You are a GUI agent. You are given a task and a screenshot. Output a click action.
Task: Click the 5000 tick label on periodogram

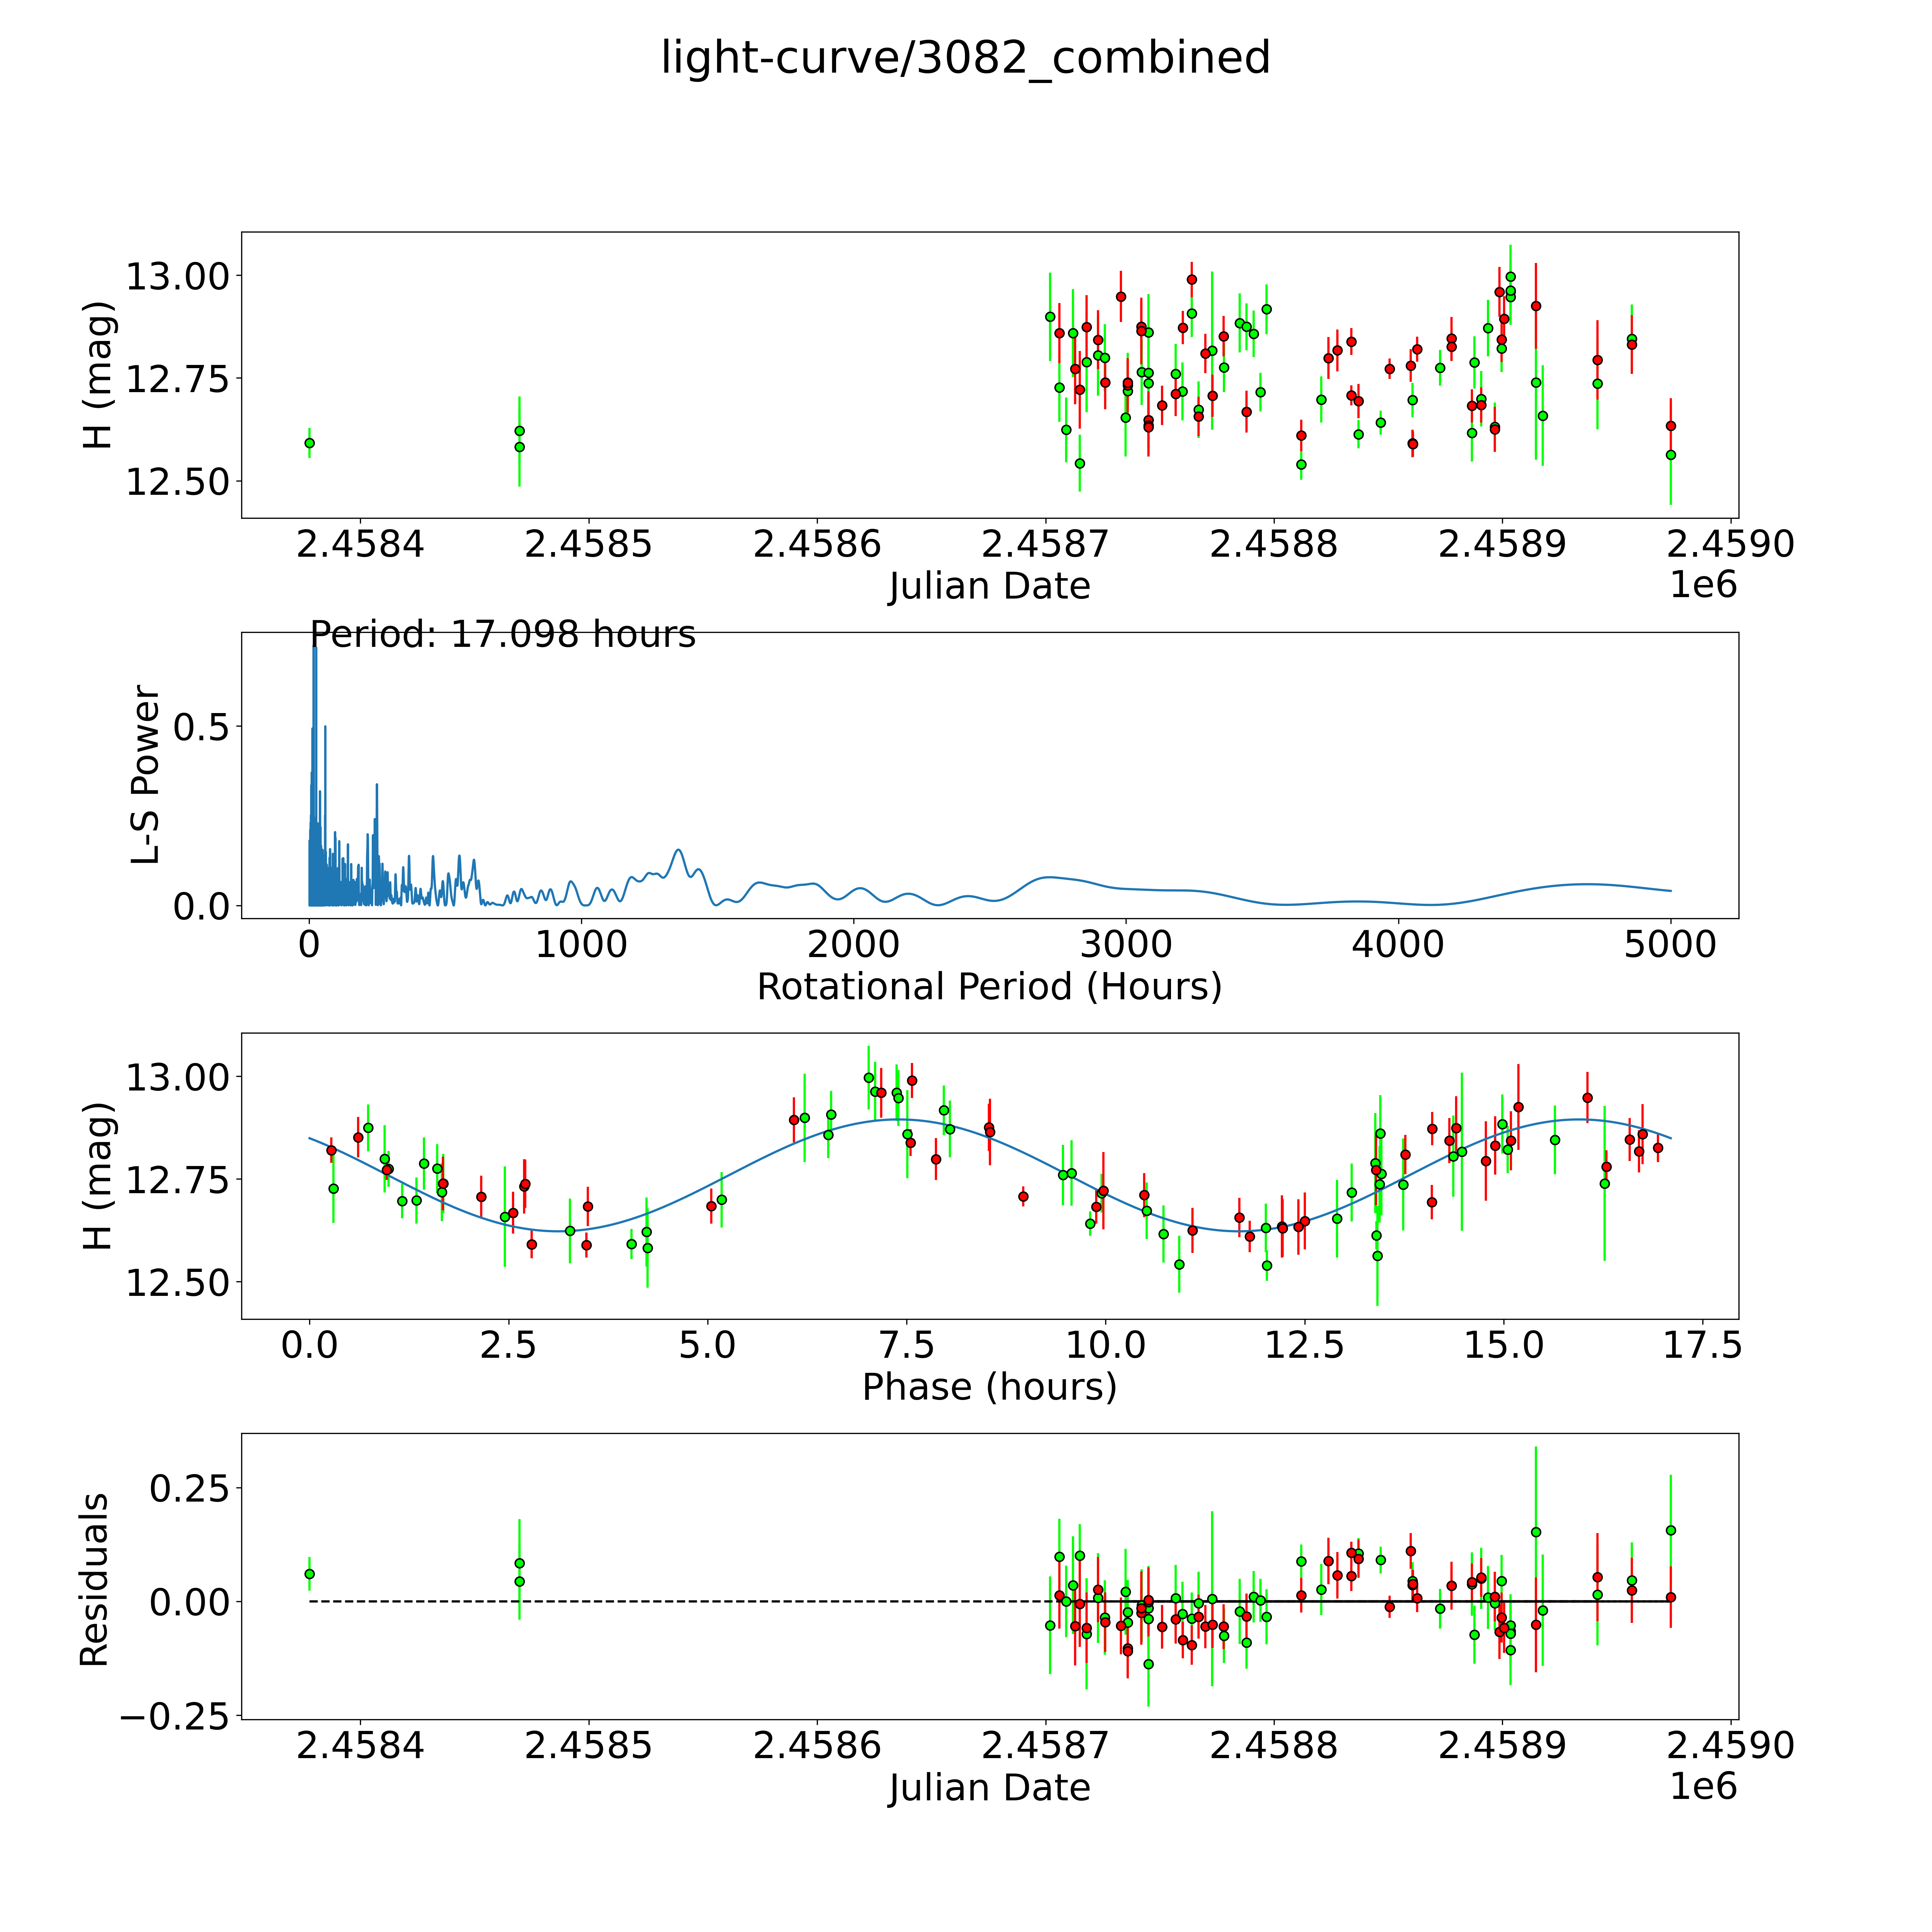tap(1670, 945)
